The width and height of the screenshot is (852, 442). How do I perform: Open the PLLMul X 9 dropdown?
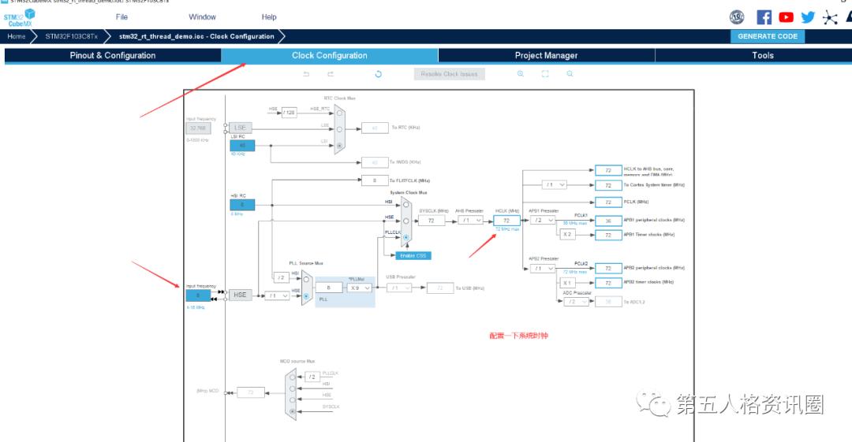coord(360,288)
